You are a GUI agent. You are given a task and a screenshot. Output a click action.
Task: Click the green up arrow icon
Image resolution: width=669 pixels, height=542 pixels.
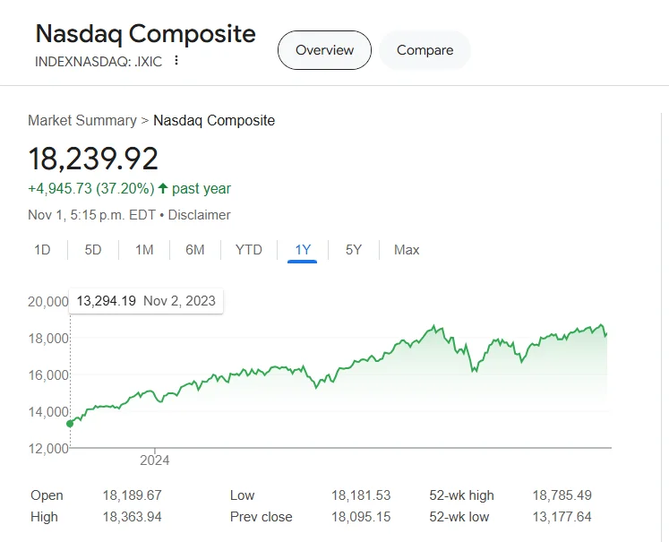163,189
